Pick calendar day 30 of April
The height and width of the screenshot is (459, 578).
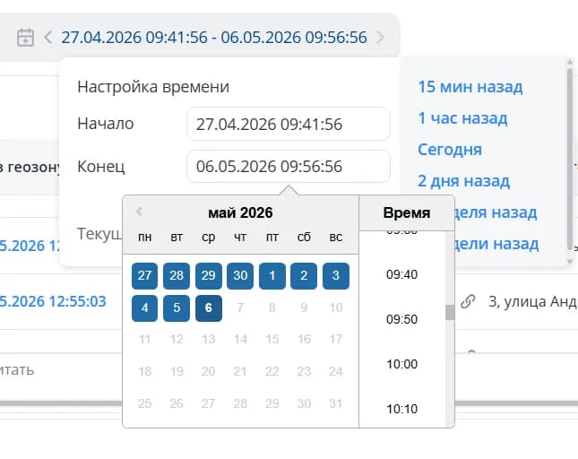(240, 276)
